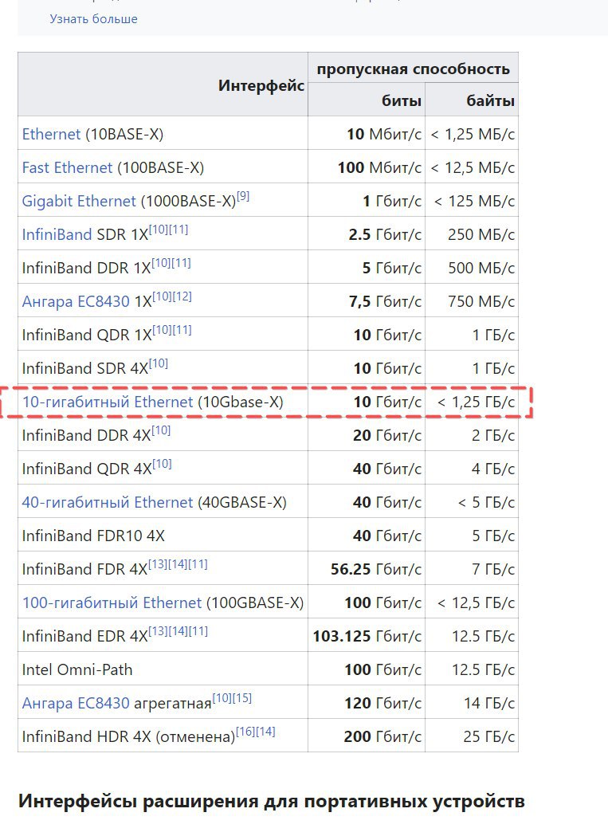Open the 100-гигабитный Ethernet link

pos(112,602)
